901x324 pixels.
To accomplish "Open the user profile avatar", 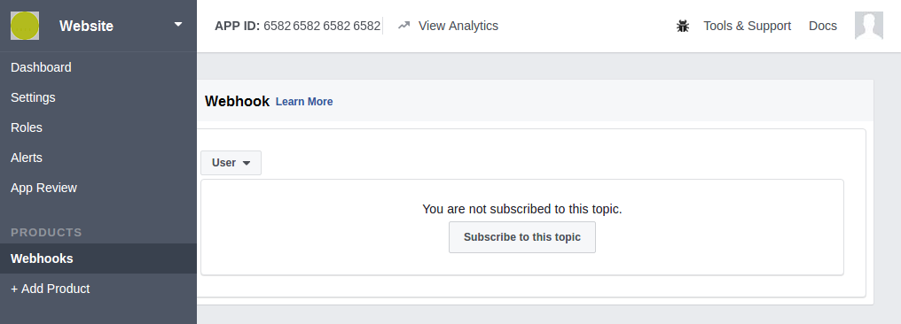I will [x=869, y=26].
